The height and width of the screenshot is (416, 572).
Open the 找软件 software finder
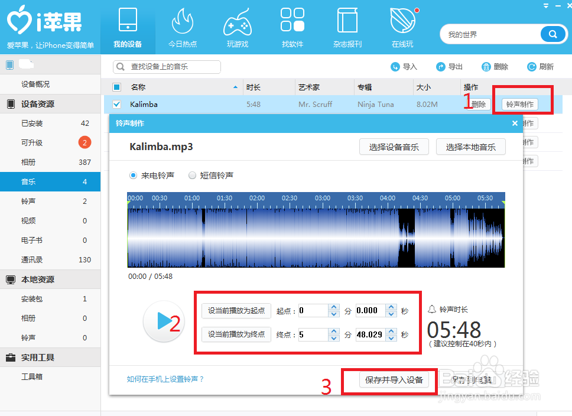[x=292, y=27]
